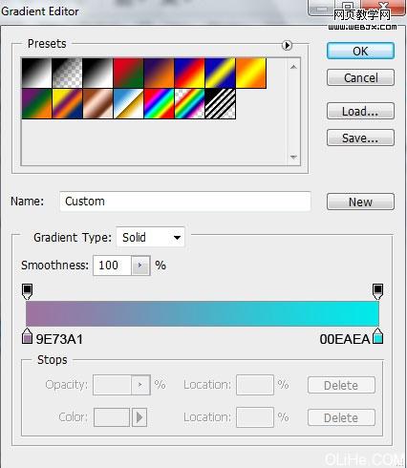The image size is (407, 468).
Task: Click the Cancel button
Action: tap(360, 77)
